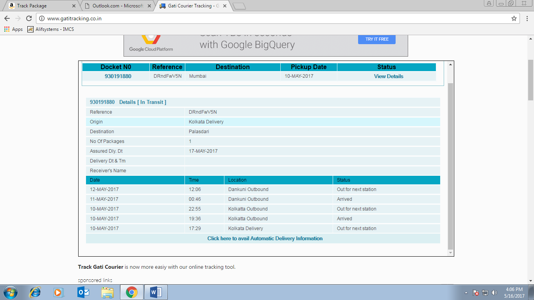
Task: Click the address bar URL field
Action: pos(274,18)
